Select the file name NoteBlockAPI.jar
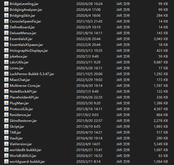The image size is (174, 165). coord(23,92)
